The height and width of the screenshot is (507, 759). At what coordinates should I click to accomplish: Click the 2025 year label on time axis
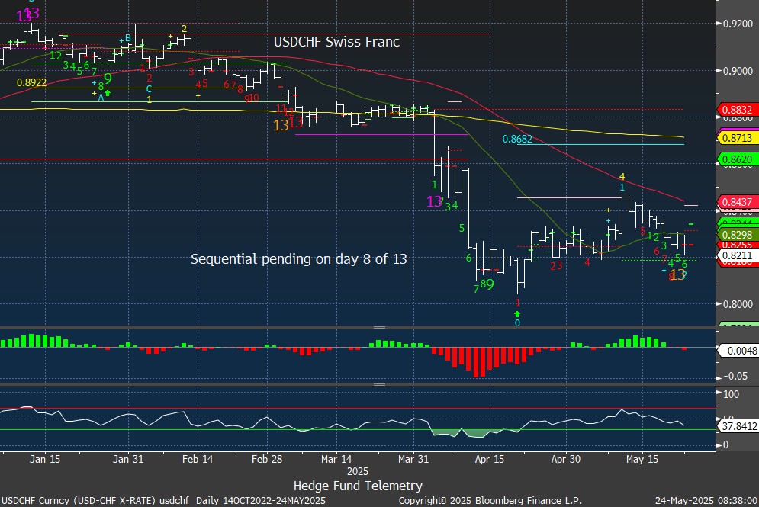[358, 471]
